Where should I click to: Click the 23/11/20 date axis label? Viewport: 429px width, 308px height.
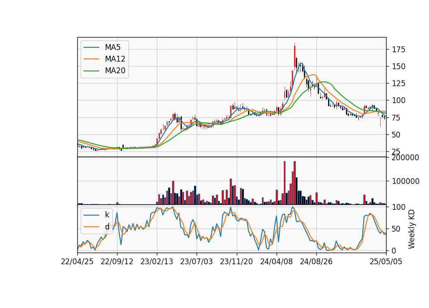[x=236, y=262]
